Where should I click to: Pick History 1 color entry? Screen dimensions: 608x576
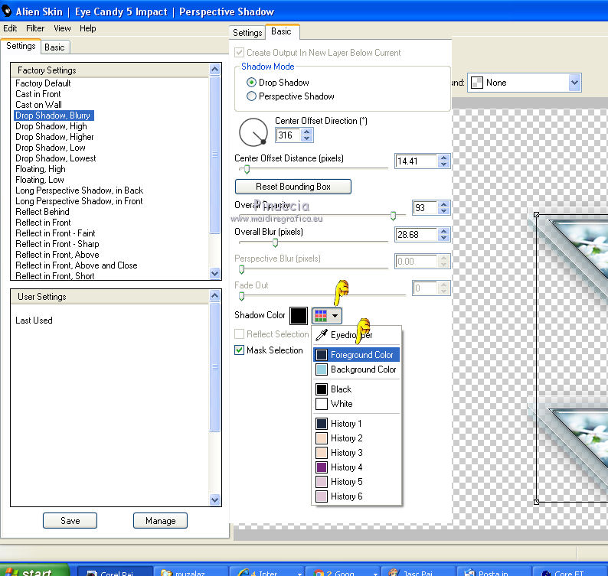pyautogui.click(x=356, y=424)
